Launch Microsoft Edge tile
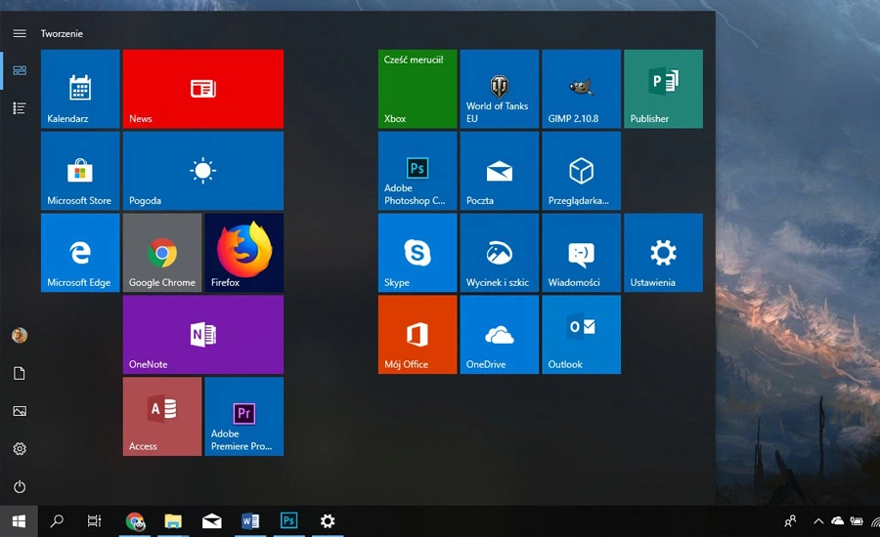This screenshot has height=537, width=880. (80, 253)
